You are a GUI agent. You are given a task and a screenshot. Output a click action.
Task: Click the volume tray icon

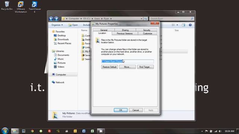click(220, 131)
